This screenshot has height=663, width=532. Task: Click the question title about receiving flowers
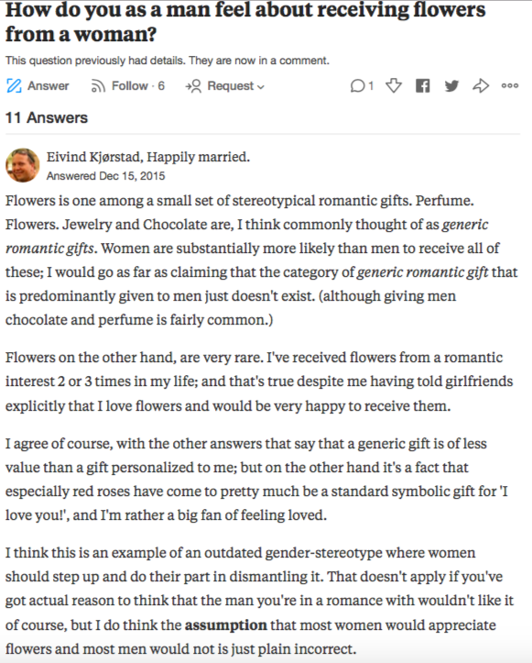[x=245, y=22]
